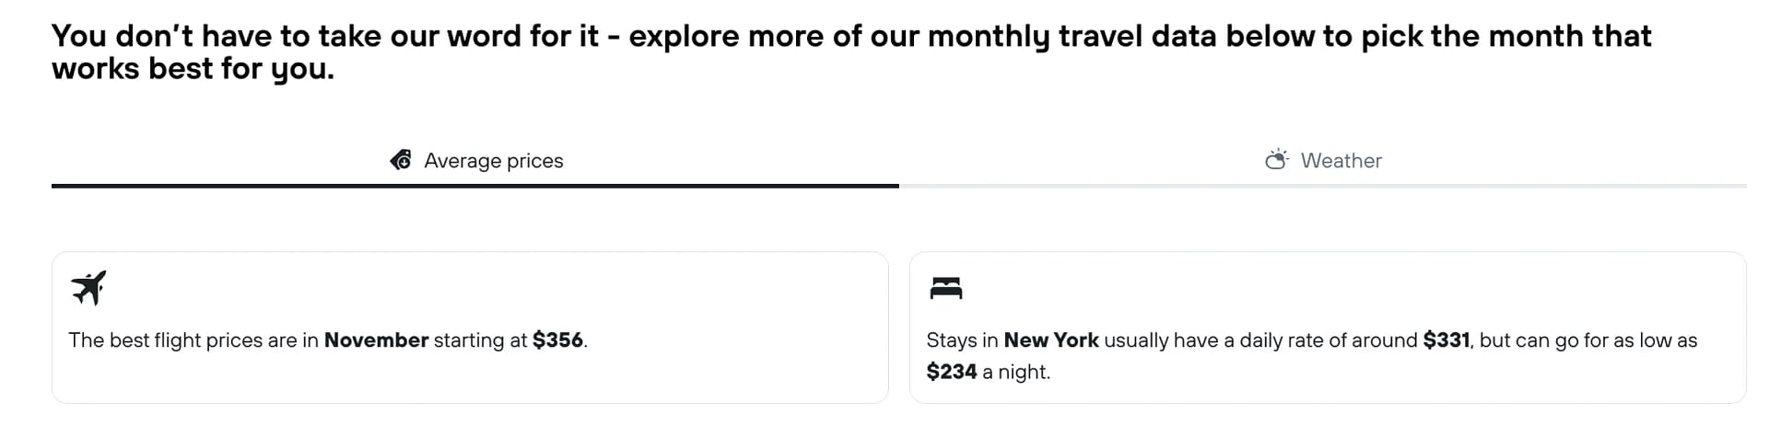Click the airplane icon in the flight card

(x=88, y=288)
